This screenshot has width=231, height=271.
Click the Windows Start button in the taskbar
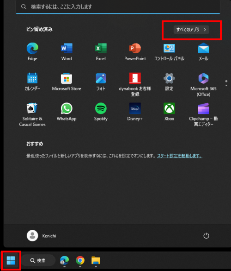pos(11,260)
